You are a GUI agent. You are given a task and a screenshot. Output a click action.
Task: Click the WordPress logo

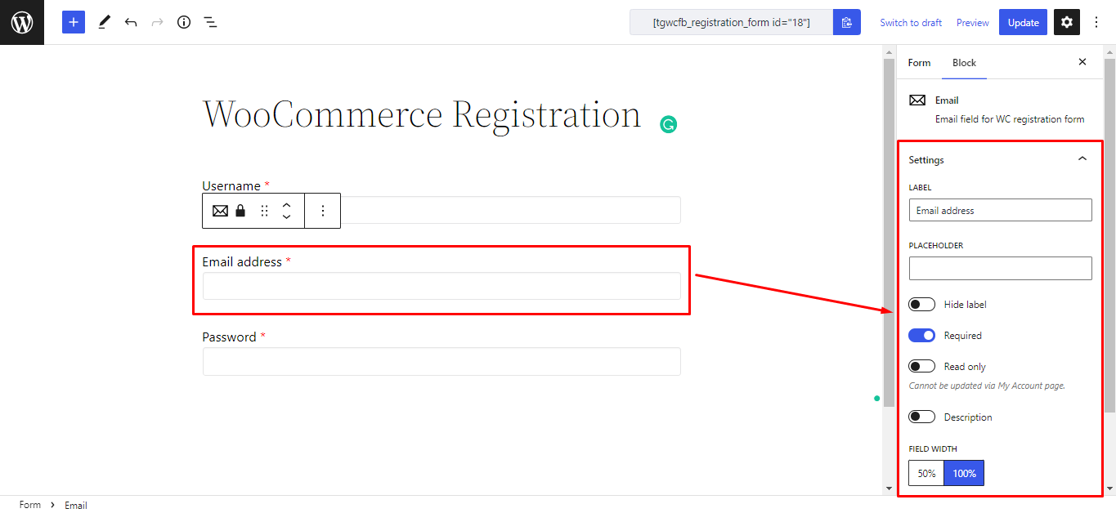tap(22, 22)
